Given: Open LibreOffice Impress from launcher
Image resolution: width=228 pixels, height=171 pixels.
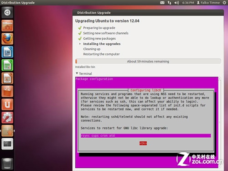Looking at the screenshot, I should 7,78.
